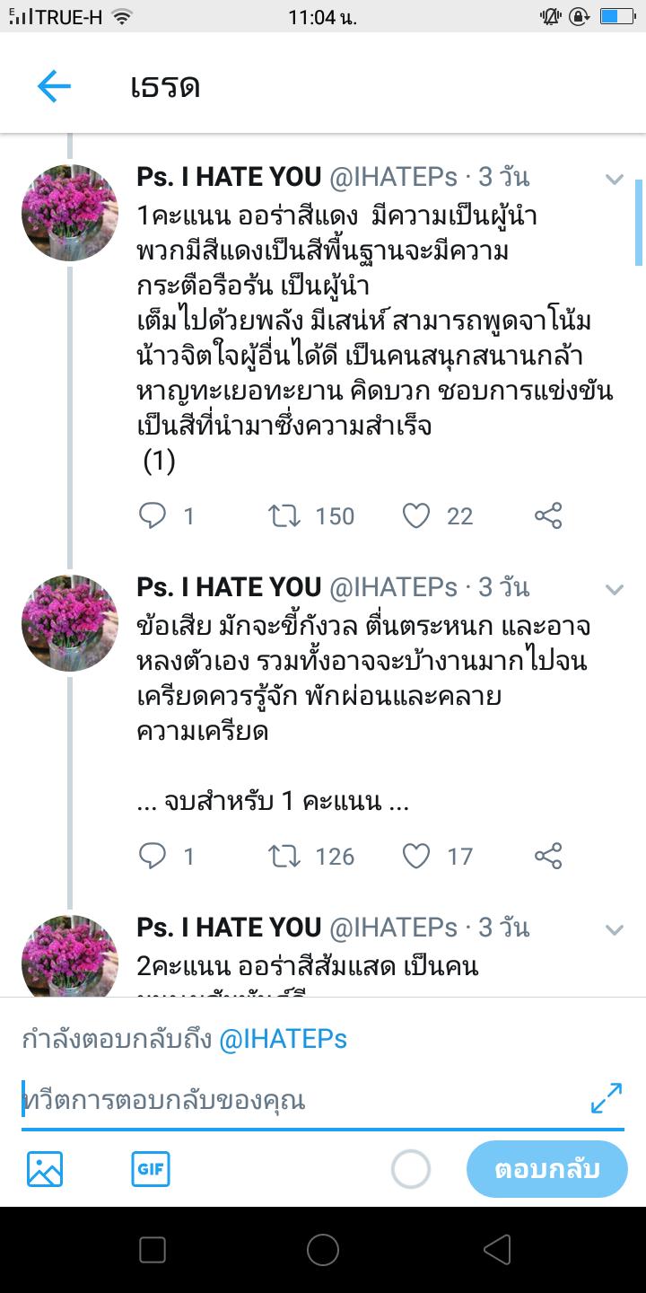This screenshot has width=646, height=1293.
Task: Open third tweet's dropdown chevron menu
Action: (615, 929)
